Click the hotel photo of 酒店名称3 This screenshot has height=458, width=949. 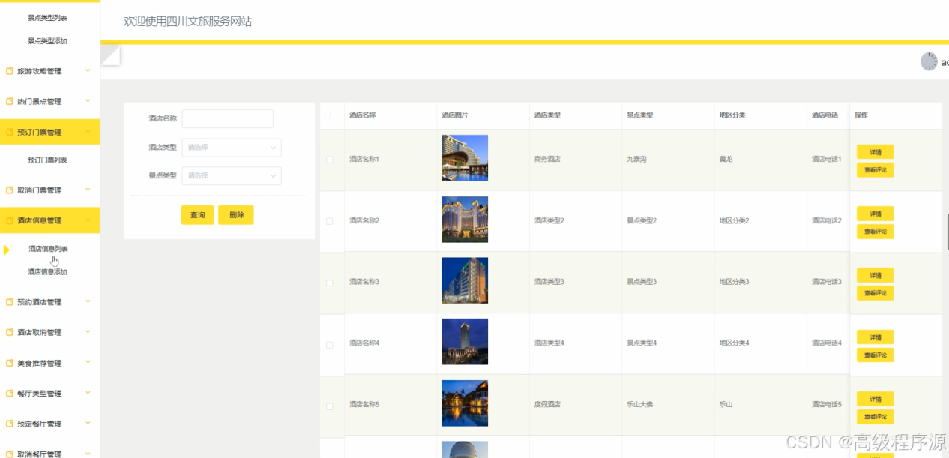point(465,280)
